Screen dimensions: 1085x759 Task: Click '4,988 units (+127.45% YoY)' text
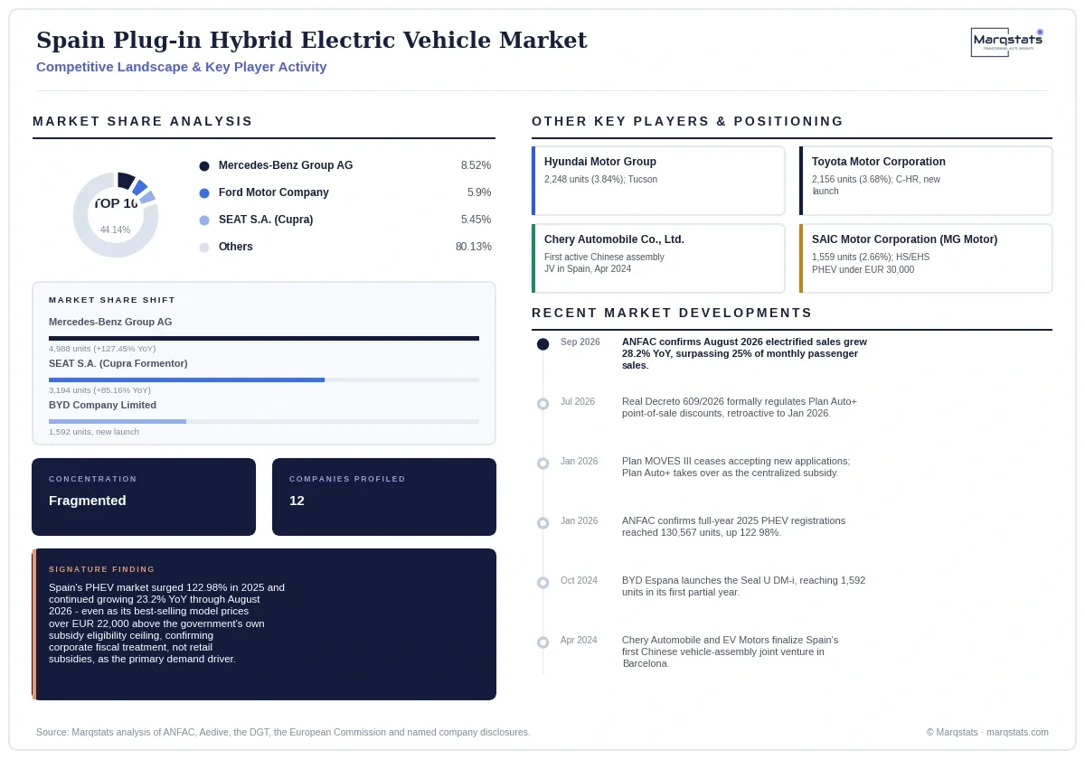102,348
